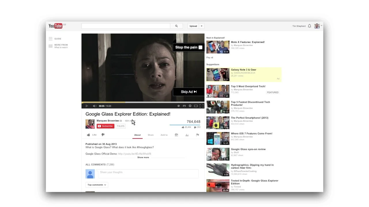The image size is (369, 207).
Task: Click the search magnifier button
Action: 176,26
